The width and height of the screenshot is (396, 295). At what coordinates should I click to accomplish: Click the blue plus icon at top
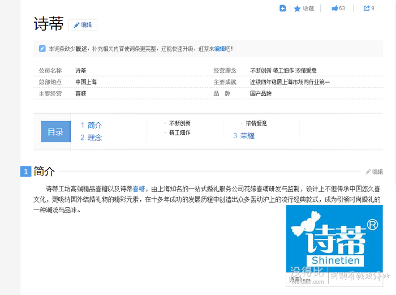[x=283, y=8]
